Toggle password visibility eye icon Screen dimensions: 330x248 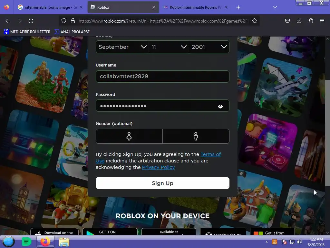[220, 106]
